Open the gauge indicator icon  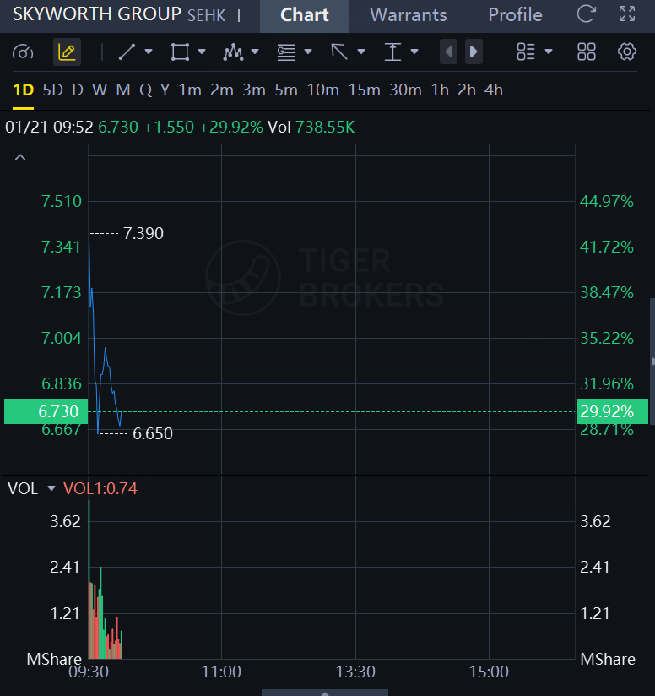(23, 52)
